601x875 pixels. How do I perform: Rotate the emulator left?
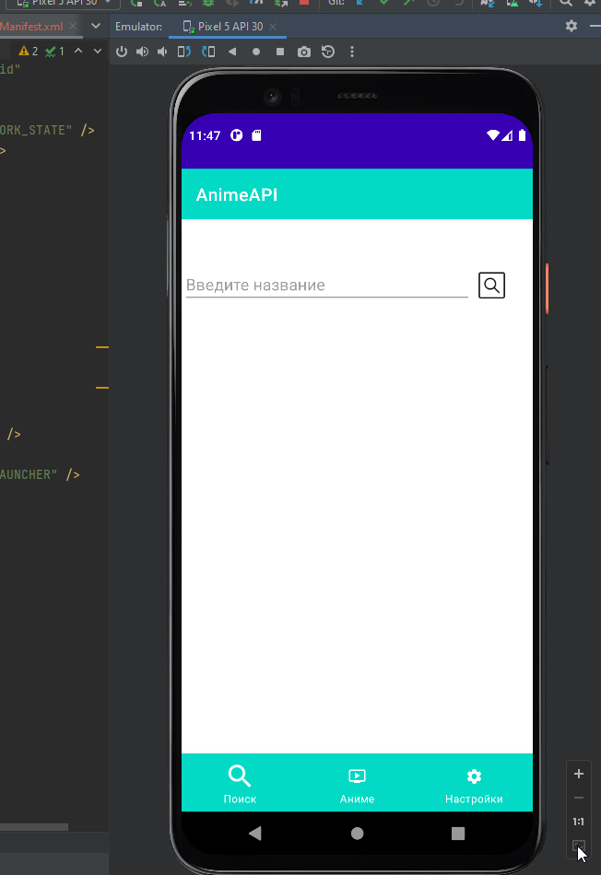tap(183, 52)
